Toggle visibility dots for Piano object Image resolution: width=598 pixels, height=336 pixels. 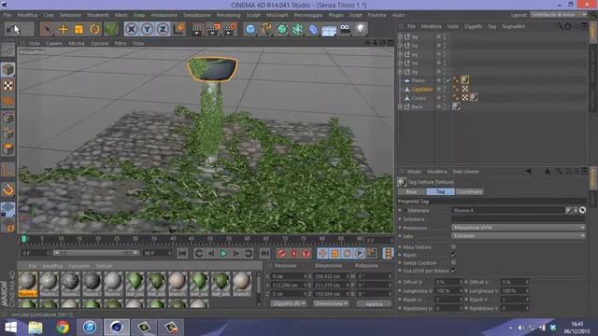445,80
